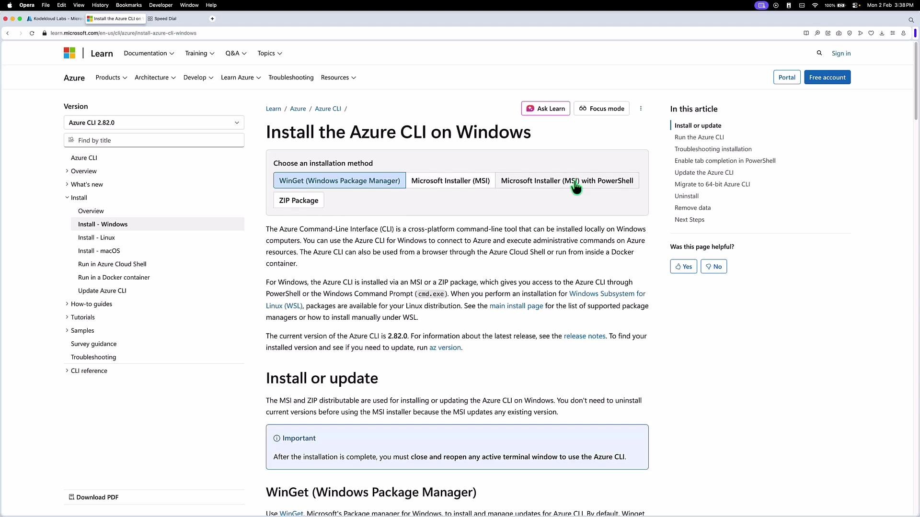Expand the CLI reference tree node

pyautogui.click(x=67, y=371)
